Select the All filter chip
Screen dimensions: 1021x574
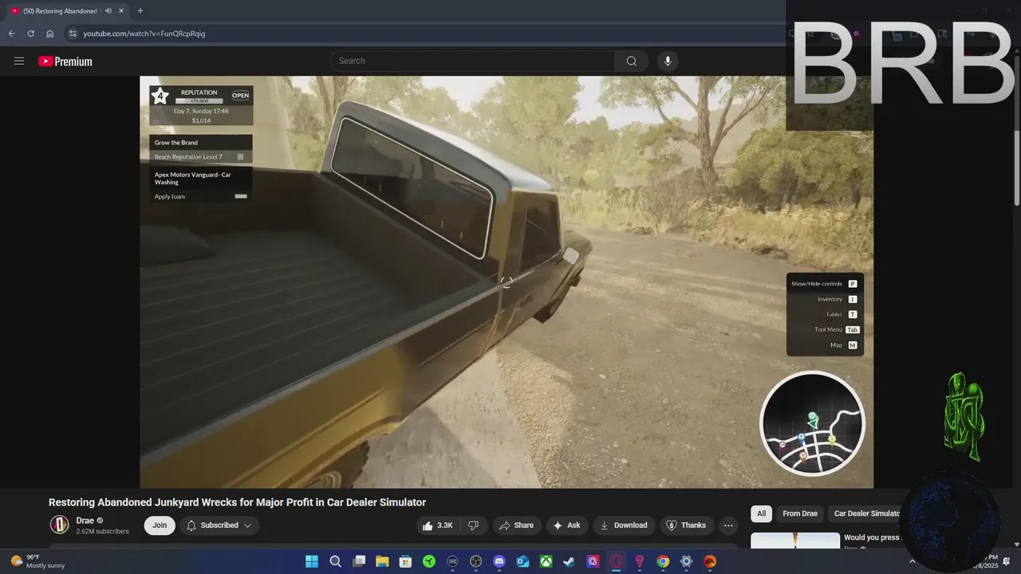coord(761,513)
